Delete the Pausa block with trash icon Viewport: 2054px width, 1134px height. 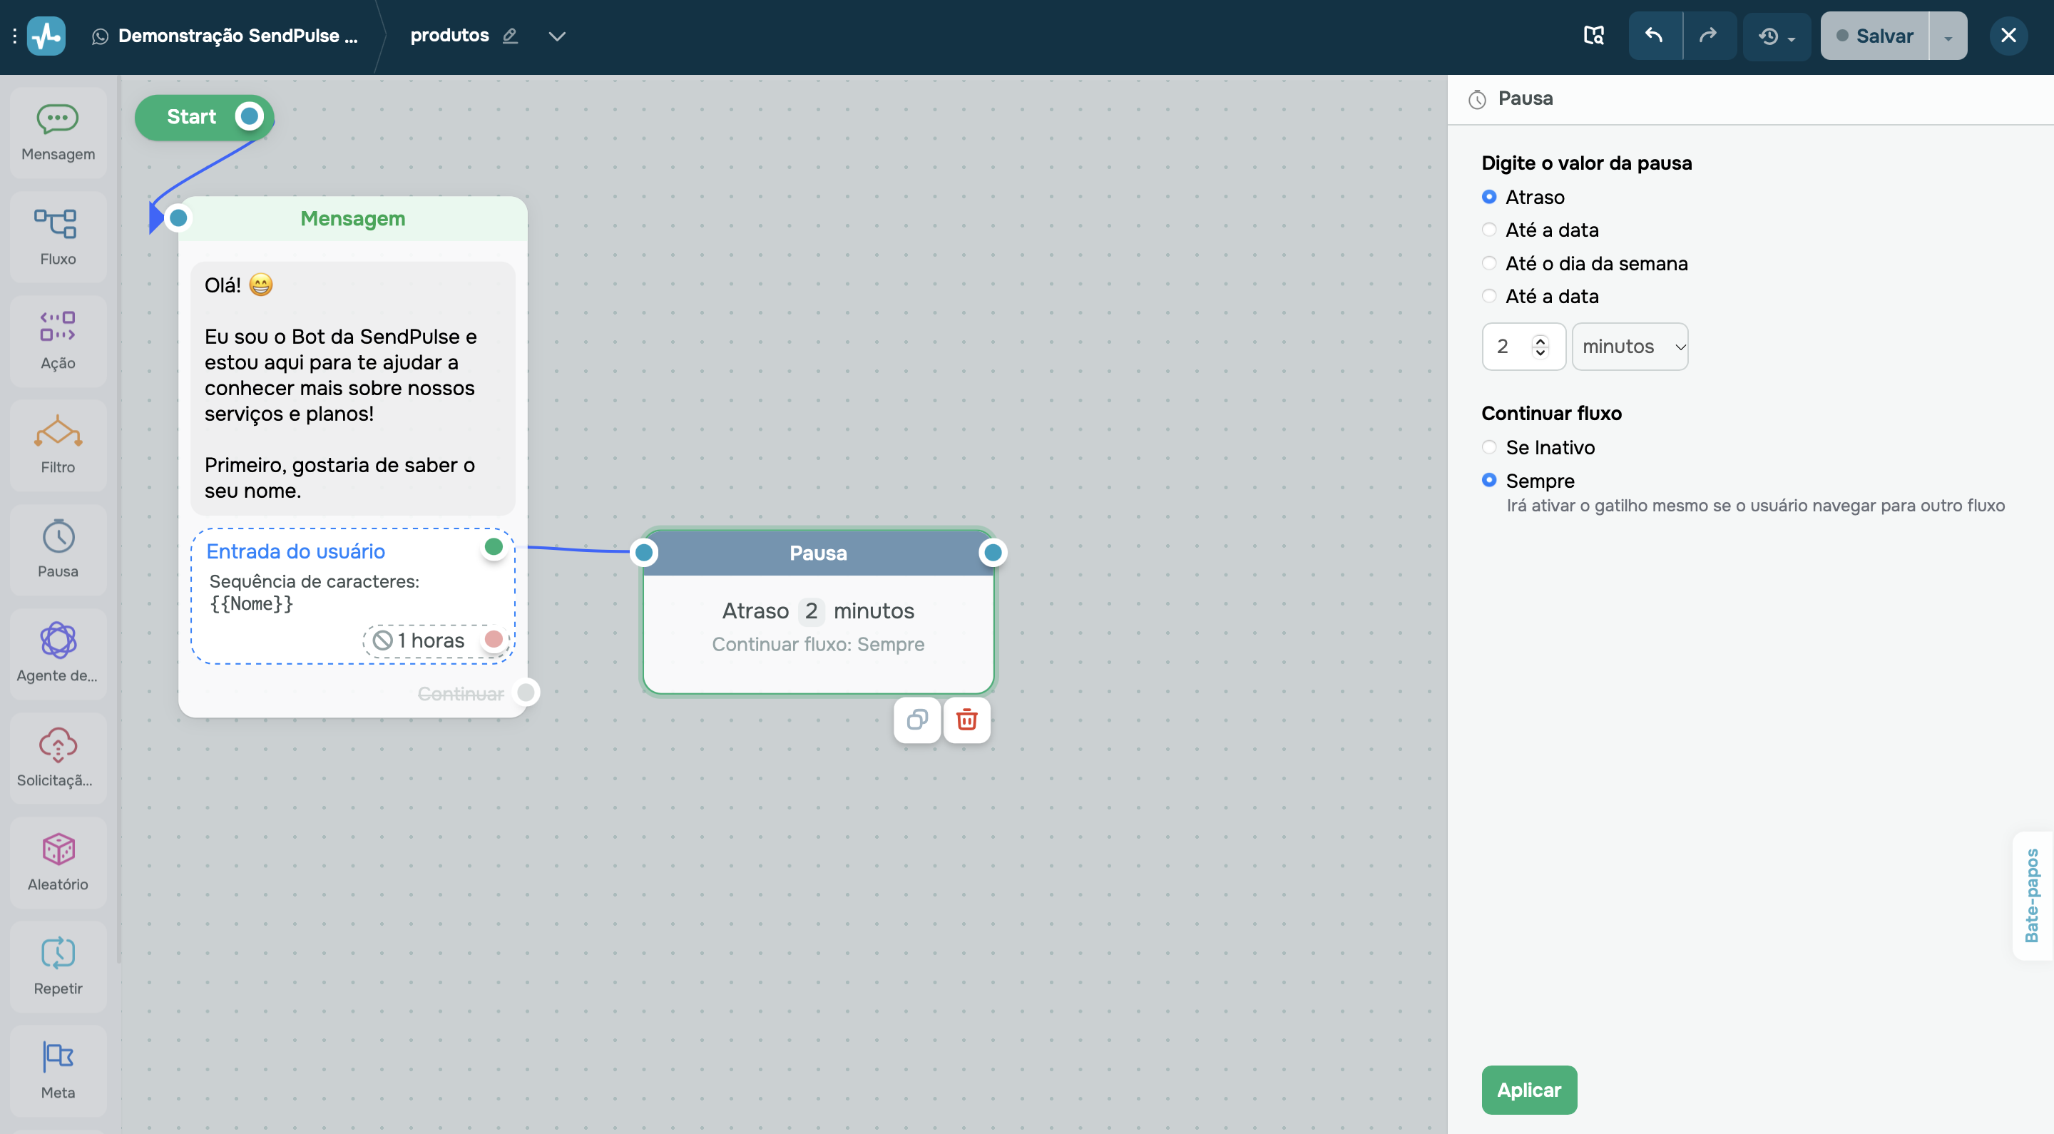click(966, 720)
